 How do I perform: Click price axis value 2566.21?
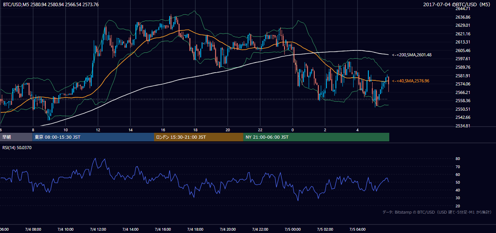(463, 92)
